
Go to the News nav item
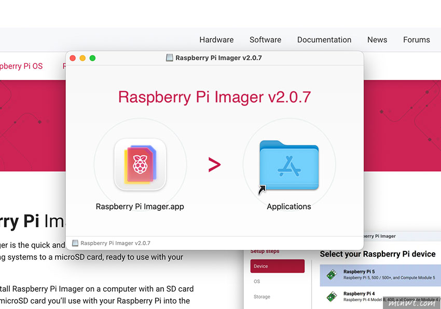pyautogui.click(x=377, y=39)
